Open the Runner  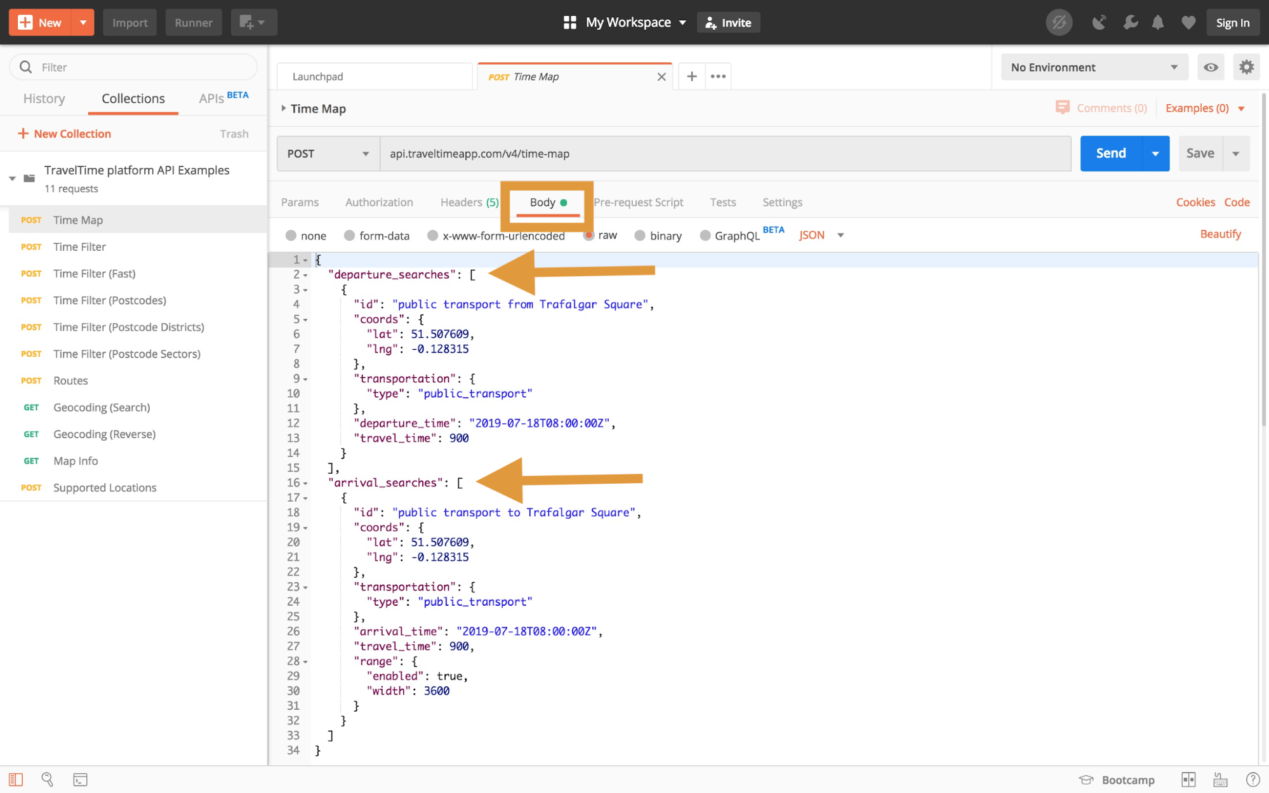point(194,22)
